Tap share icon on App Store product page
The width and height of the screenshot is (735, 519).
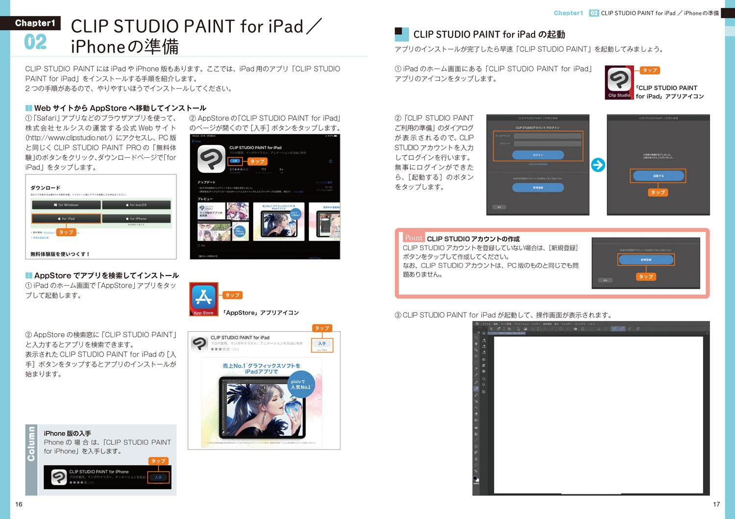[x=331, y=161]
